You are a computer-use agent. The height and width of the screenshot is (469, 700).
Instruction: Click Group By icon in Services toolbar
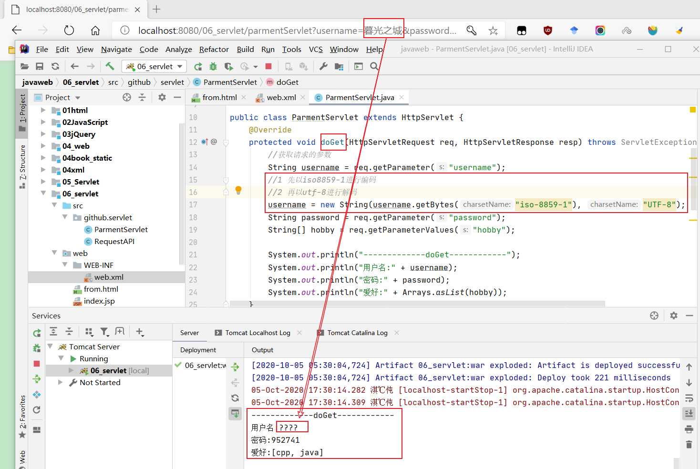[89, 332]
